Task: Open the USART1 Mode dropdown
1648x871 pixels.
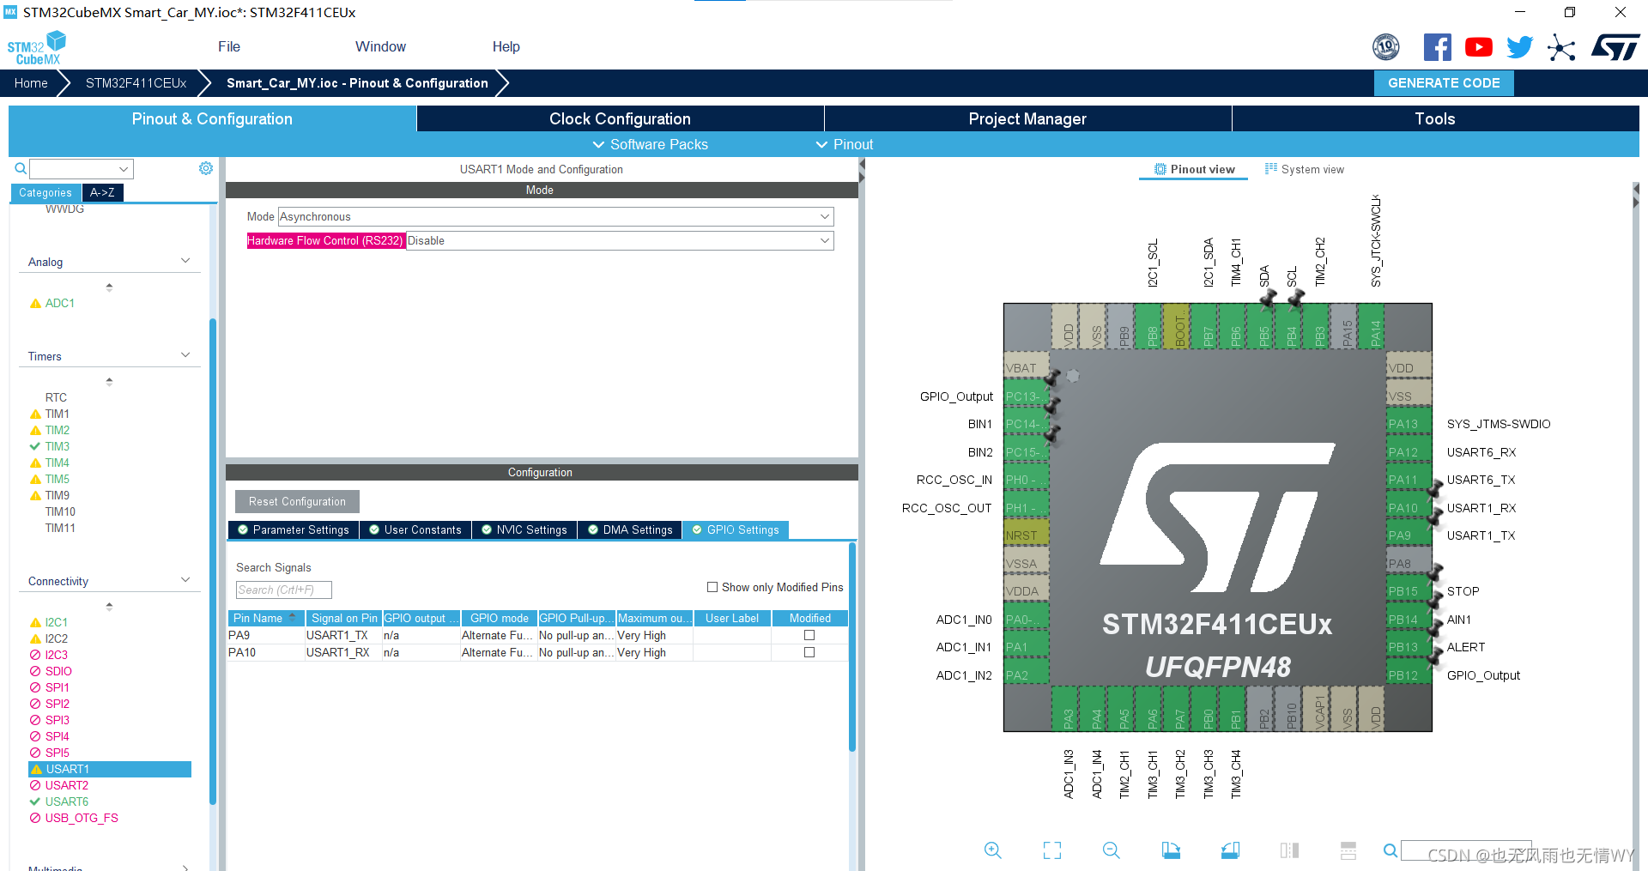Action: 555,216
